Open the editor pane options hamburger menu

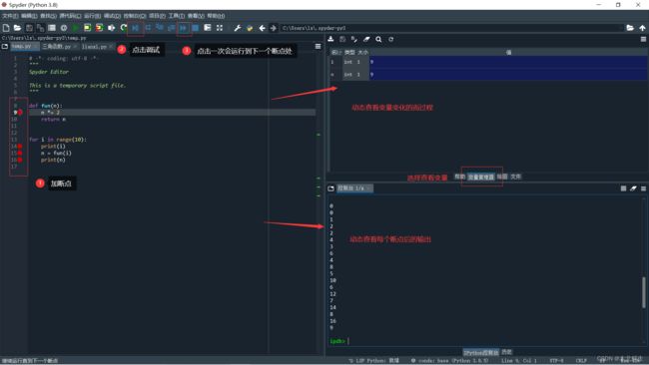click(318, 46)
